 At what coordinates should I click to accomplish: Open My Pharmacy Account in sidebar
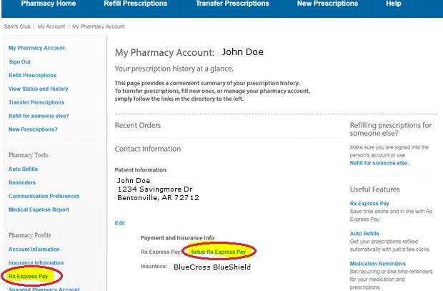pos(36,48)
